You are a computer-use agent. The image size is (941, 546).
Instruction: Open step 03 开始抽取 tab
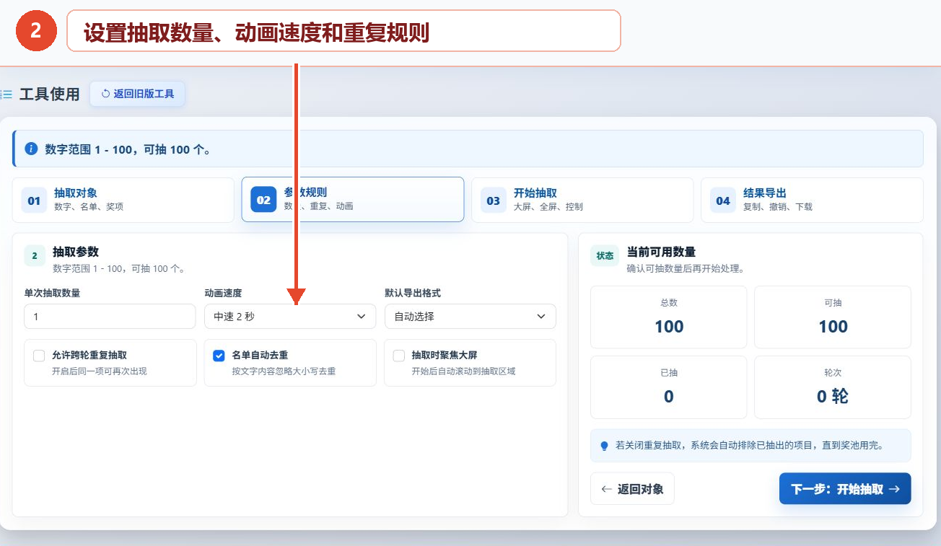pos(582,200)
